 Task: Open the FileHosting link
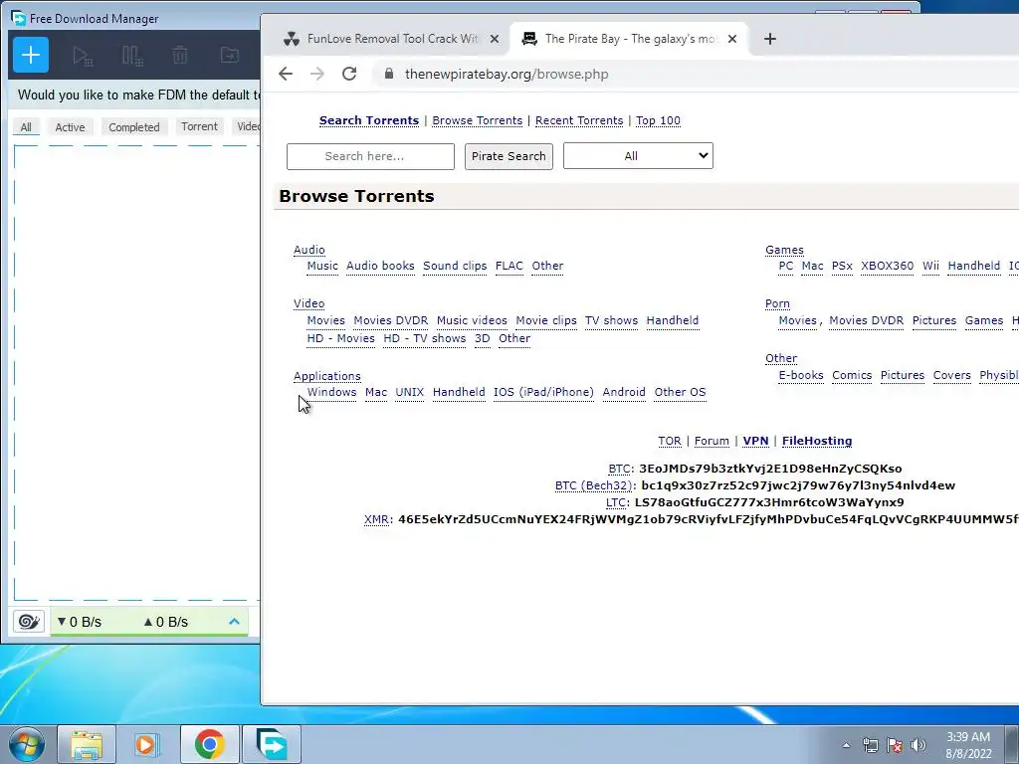pos(817,441)
